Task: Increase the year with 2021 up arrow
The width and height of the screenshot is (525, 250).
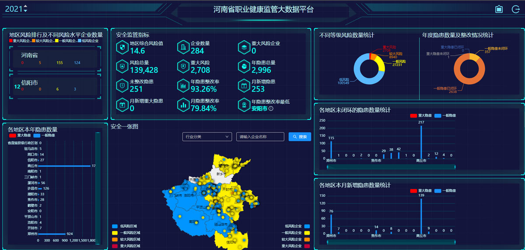Action: tap(25, 7)
